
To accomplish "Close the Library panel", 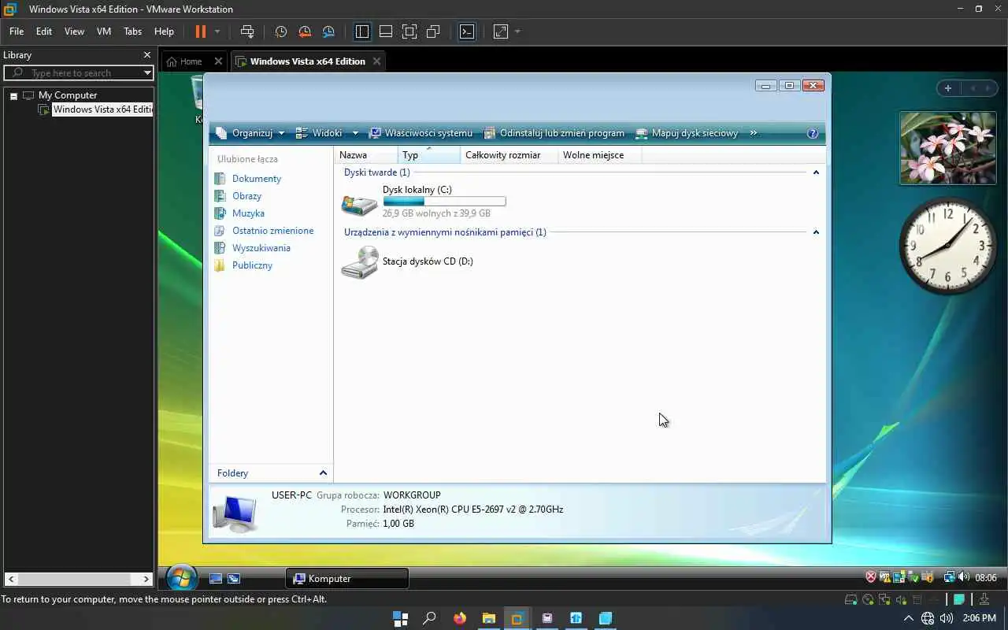I will click(146, 55).
